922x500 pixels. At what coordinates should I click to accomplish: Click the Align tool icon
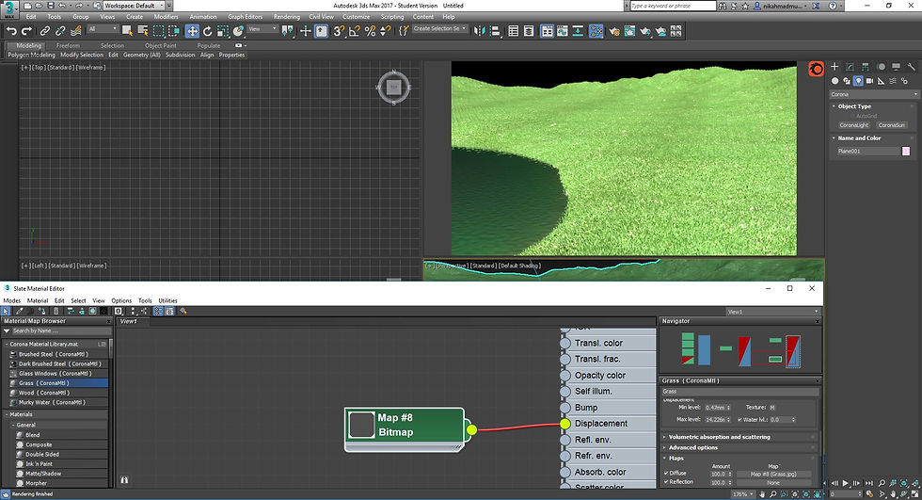coord(495,31)
